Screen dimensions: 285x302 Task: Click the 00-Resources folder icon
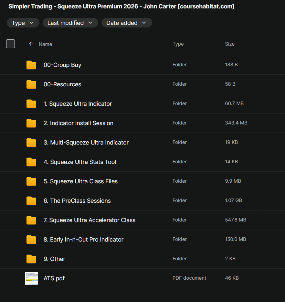31,84
